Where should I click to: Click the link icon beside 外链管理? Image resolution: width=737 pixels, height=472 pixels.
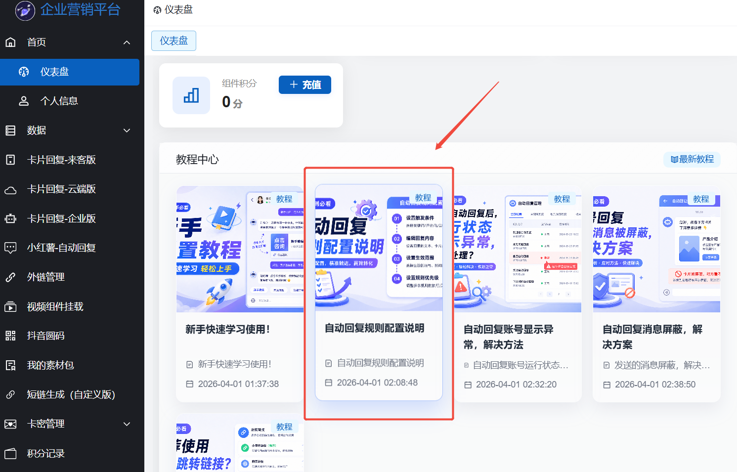pyautogui.click(x=10, y=277)
